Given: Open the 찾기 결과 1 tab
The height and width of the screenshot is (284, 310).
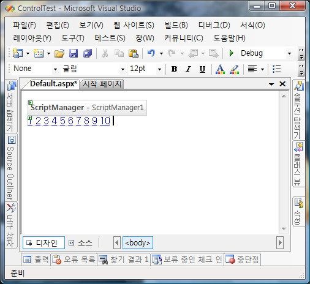Looking at the screenshot, I should pyautogui.click(x=124, y=260).
